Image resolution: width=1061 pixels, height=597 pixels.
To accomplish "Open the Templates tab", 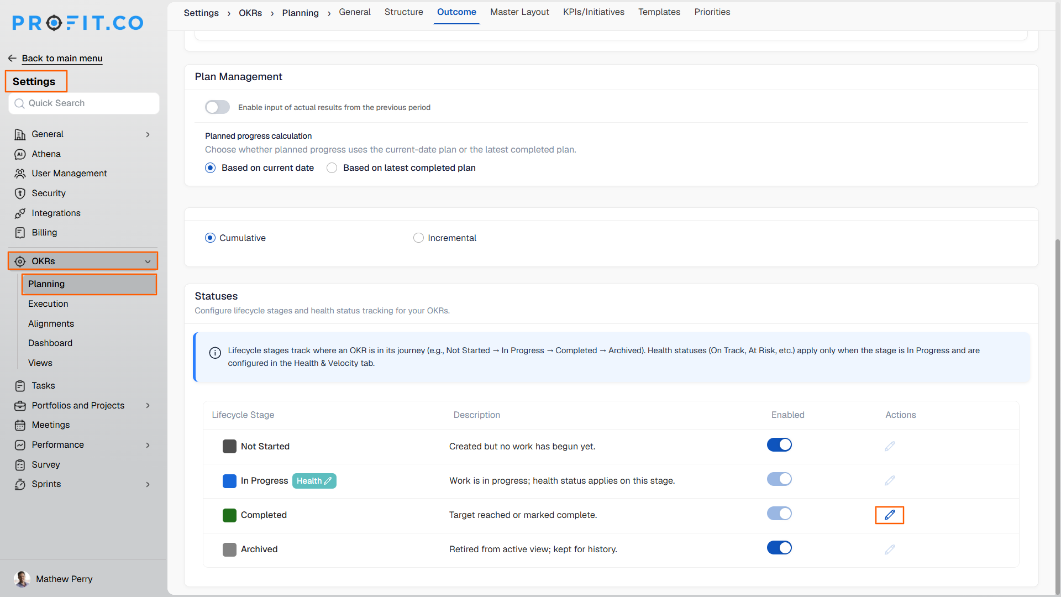I will (x=659, y=12).
